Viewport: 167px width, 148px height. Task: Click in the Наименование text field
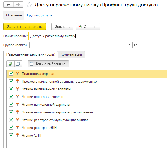[x=84, y=36]
